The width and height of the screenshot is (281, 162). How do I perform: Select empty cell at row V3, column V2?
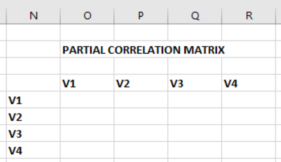pyautogui.click(x=141, y=134)
